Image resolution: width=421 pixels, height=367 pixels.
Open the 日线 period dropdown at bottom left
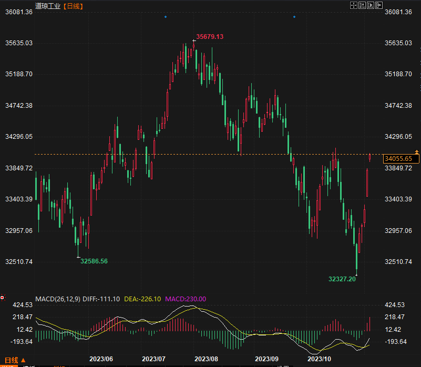coord(15,360)
